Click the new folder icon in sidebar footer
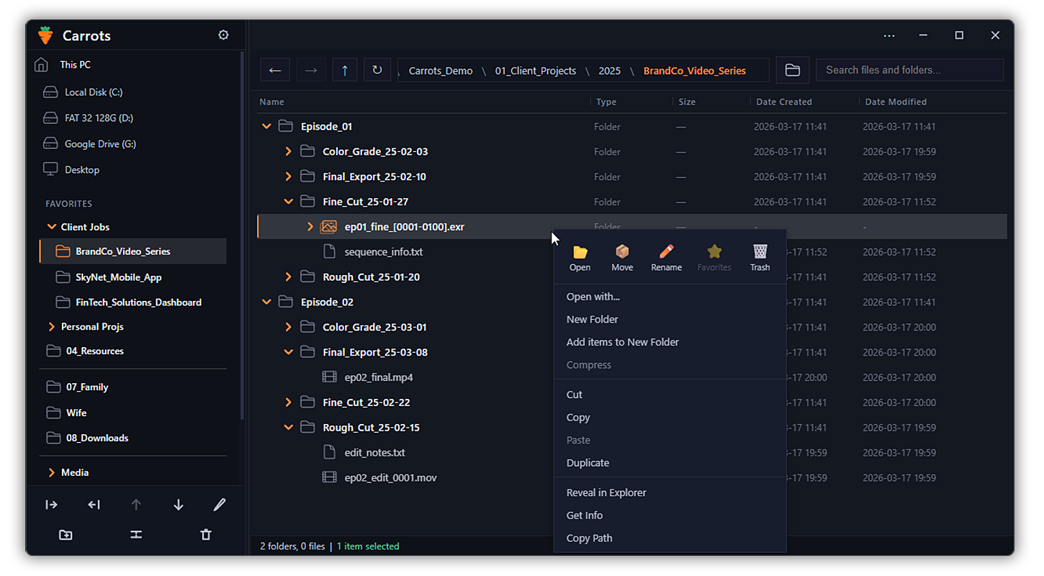 66,535
